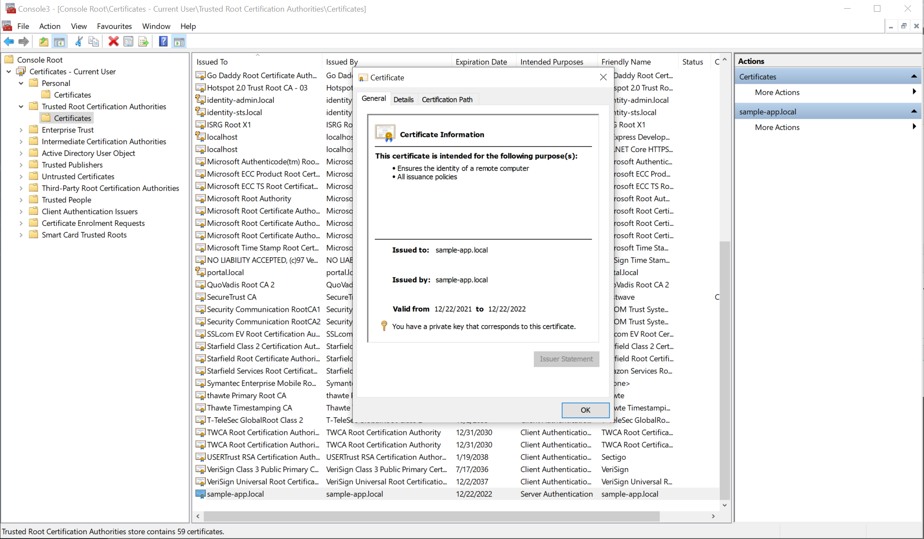Close the Certificate dialog with X

pos(603,77)
